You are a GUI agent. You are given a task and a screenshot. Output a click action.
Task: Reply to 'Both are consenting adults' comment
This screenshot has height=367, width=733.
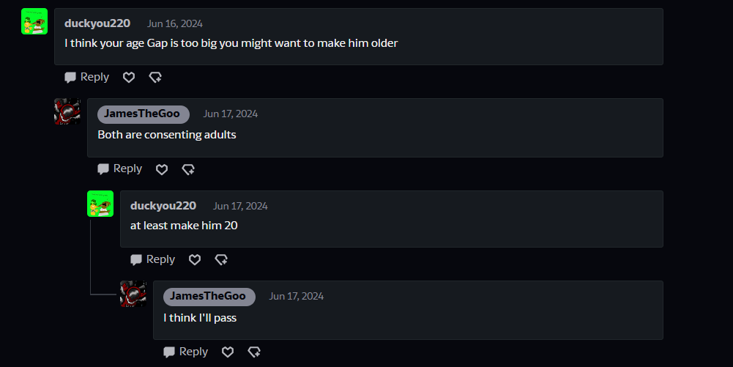click(x=119, y=169)
